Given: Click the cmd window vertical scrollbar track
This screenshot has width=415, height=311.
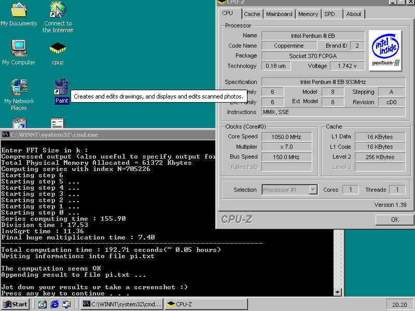Looking at the screenshot, I should 338,259.
